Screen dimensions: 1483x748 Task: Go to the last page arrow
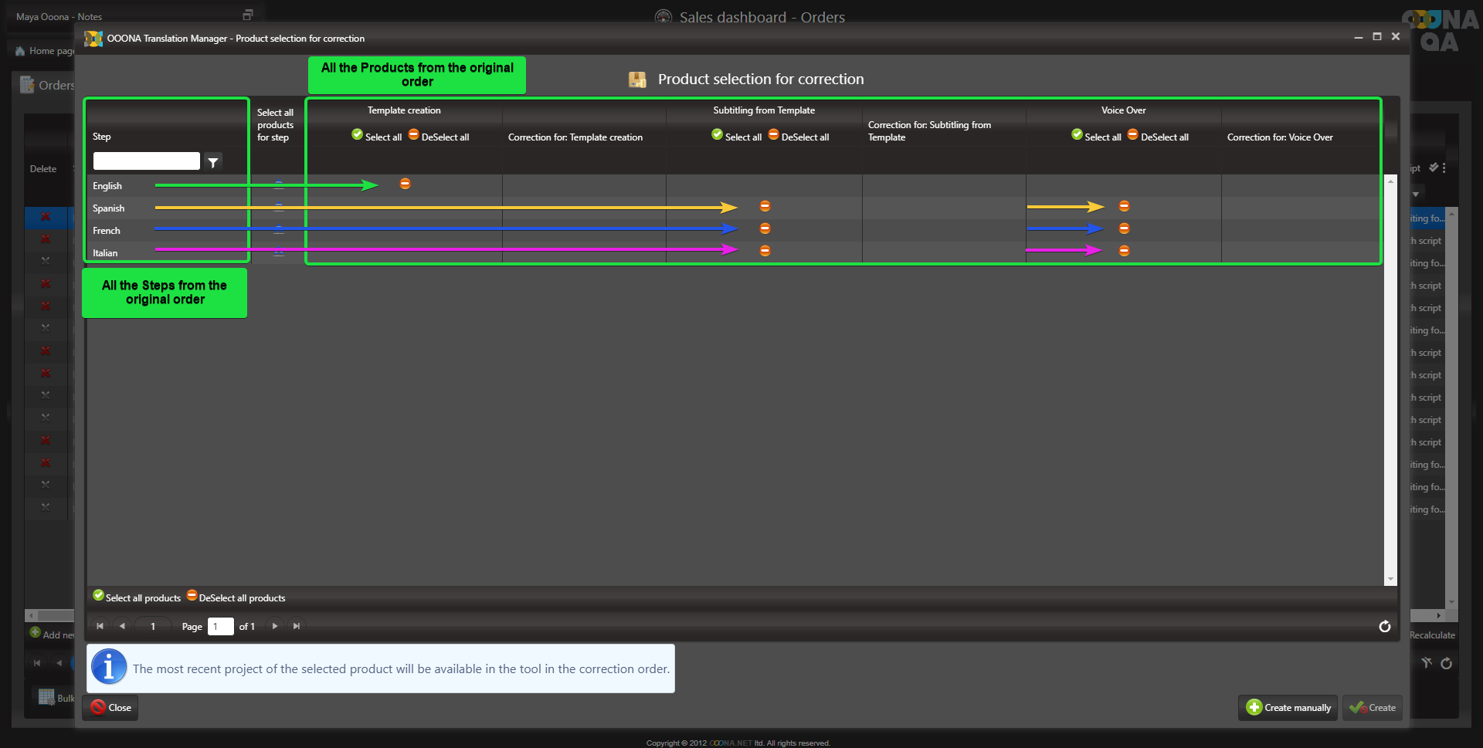pos(297,626)
